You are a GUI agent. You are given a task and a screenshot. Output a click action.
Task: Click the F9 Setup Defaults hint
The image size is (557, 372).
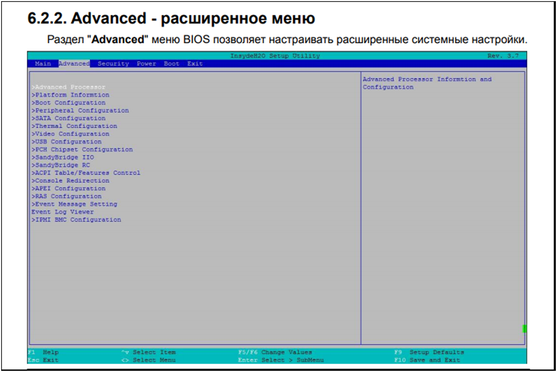coord(429,353)
